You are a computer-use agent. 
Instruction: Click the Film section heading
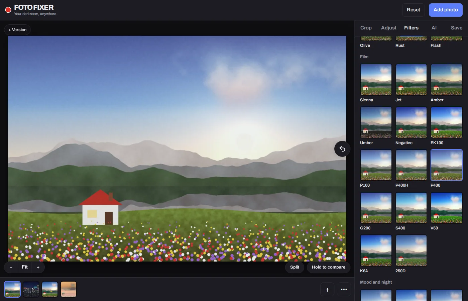pyautogui.click(x=364, y=57)
